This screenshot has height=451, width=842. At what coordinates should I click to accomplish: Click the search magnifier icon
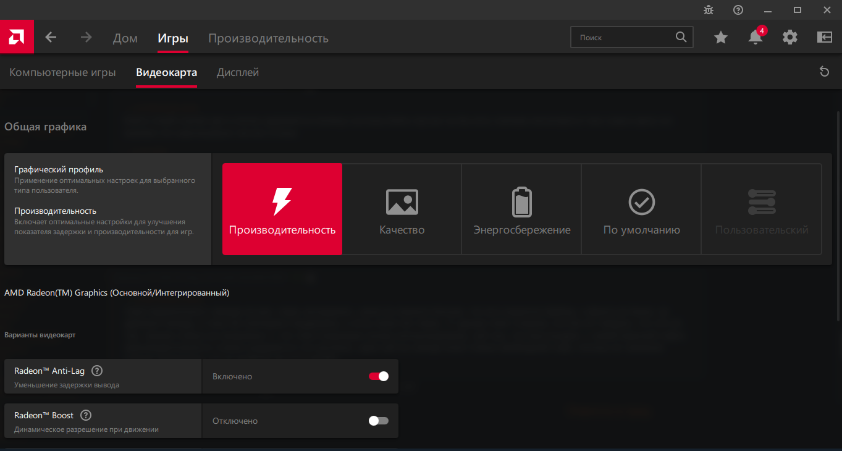[x=681, y=37]
